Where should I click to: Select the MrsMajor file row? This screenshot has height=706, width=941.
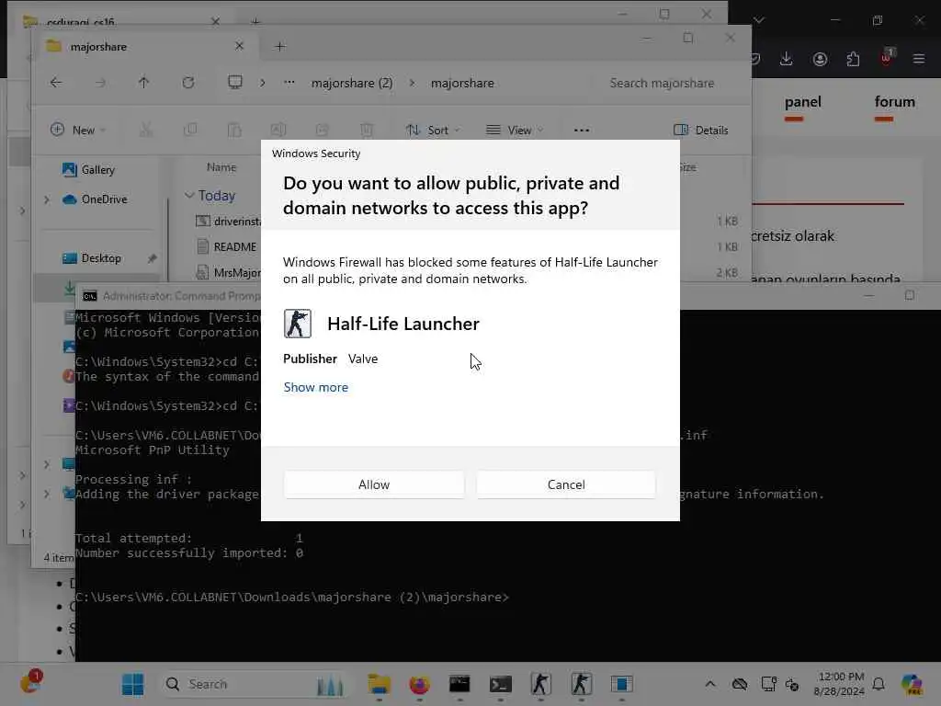coord(228,272)
